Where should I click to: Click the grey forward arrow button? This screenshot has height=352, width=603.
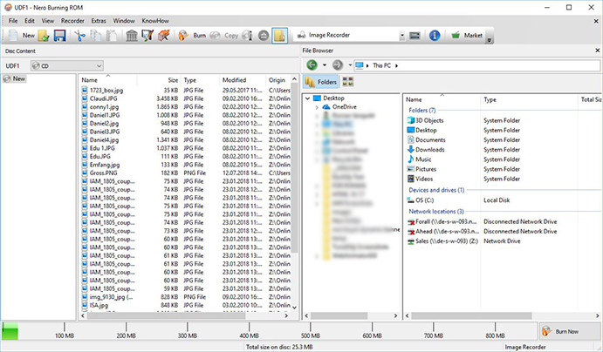point(337,65)
